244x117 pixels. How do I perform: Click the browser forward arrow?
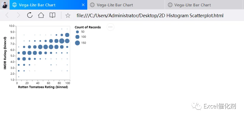[x=18, y=15]
